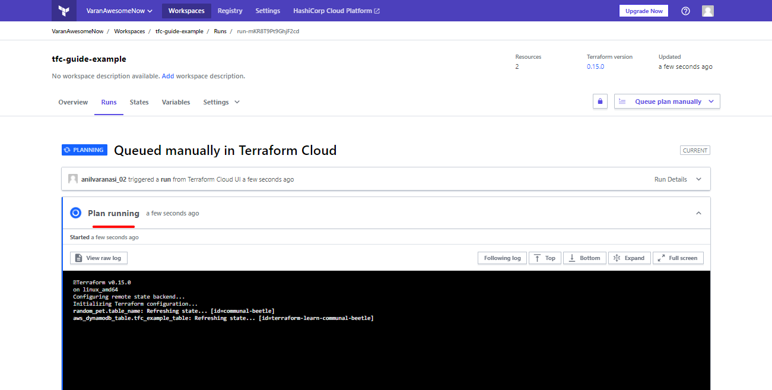The height and width of the screenshot is (390, 772).
Task: Toggle Following log mode
Action: click(x=502, y=258)
